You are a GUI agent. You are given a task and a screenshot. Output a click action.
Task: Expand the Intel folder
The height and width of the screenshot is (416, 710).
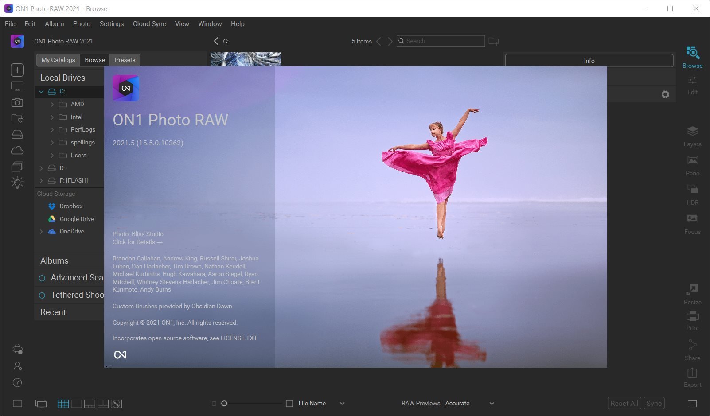tap(52, 117)
